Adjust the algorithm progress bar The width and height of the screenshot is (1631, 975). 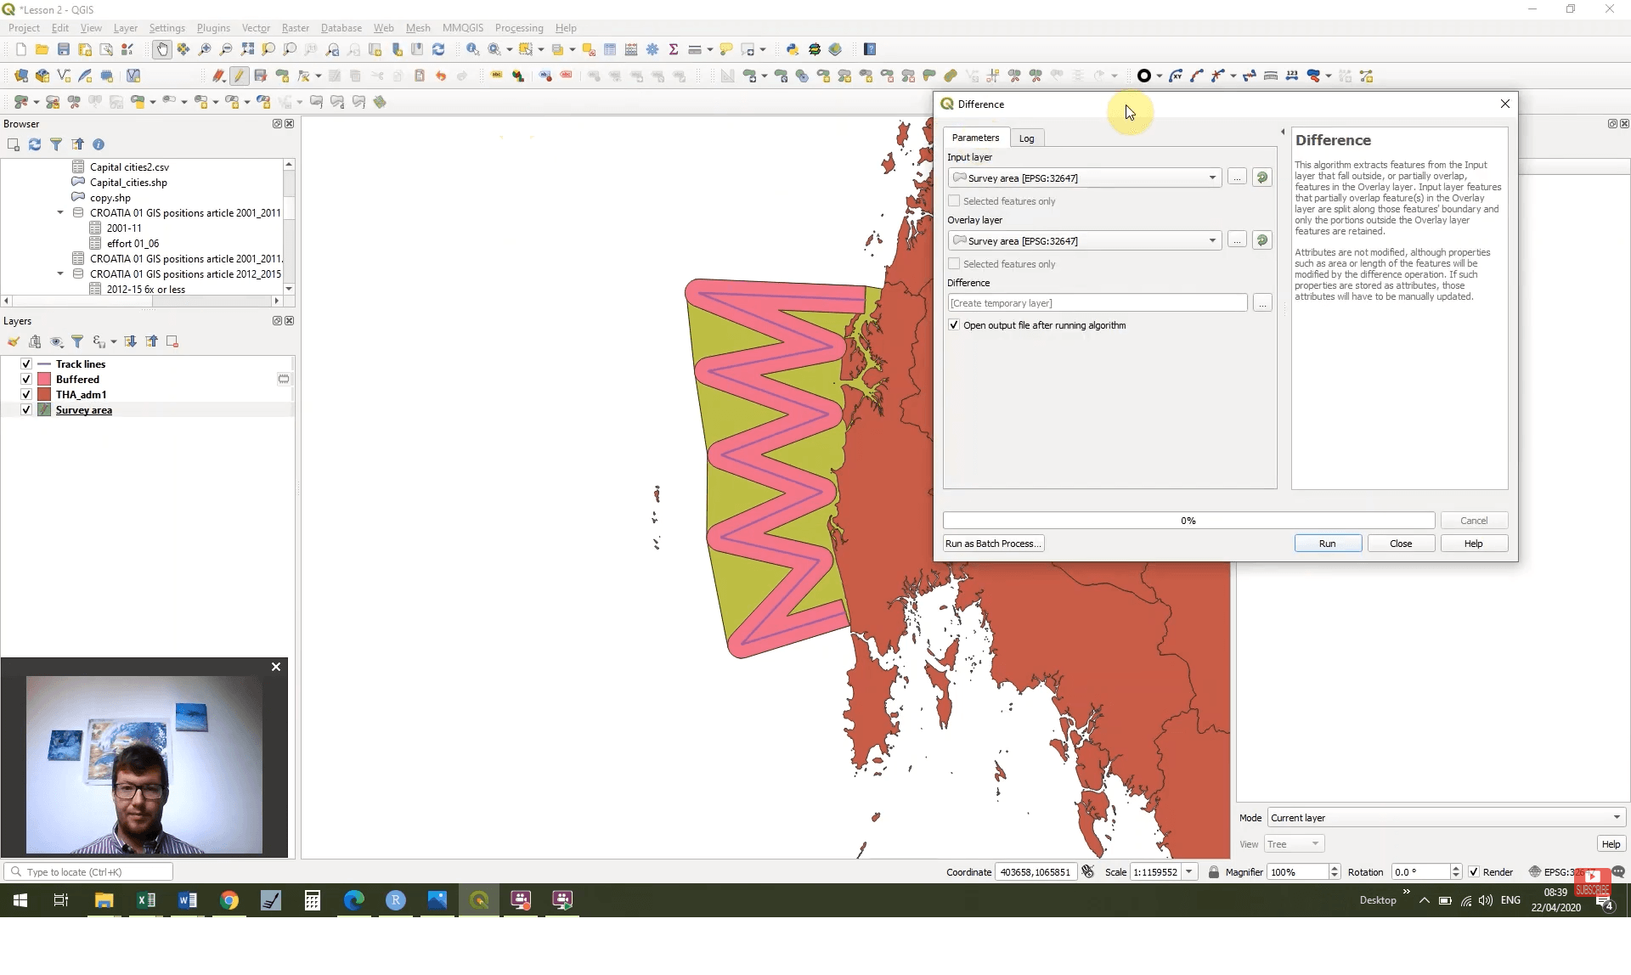(1188, 520)
